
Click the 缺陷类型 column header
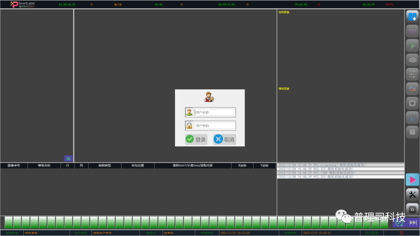pyautogui.click(x=105, y=166)
